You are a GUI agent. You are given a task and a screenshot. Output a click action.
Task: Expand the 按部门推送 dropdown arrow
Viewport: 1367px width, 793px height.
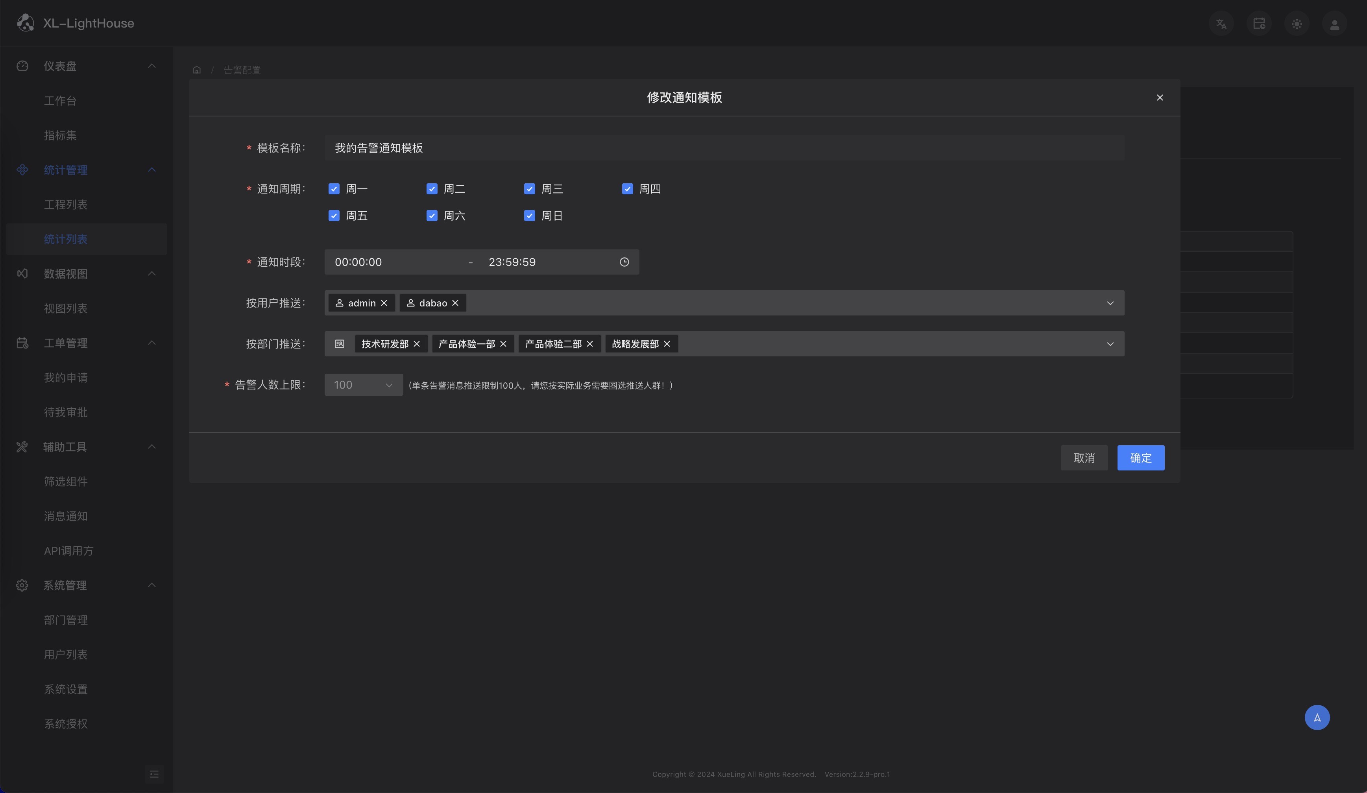coord(1110,345)
